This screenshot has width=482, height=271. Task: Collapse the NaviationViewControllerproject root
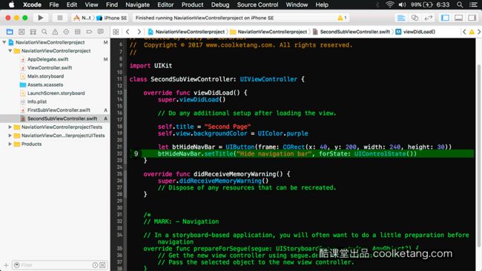point(4,42)
